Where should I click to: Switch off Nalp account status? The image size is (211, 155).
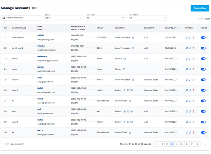203,80
